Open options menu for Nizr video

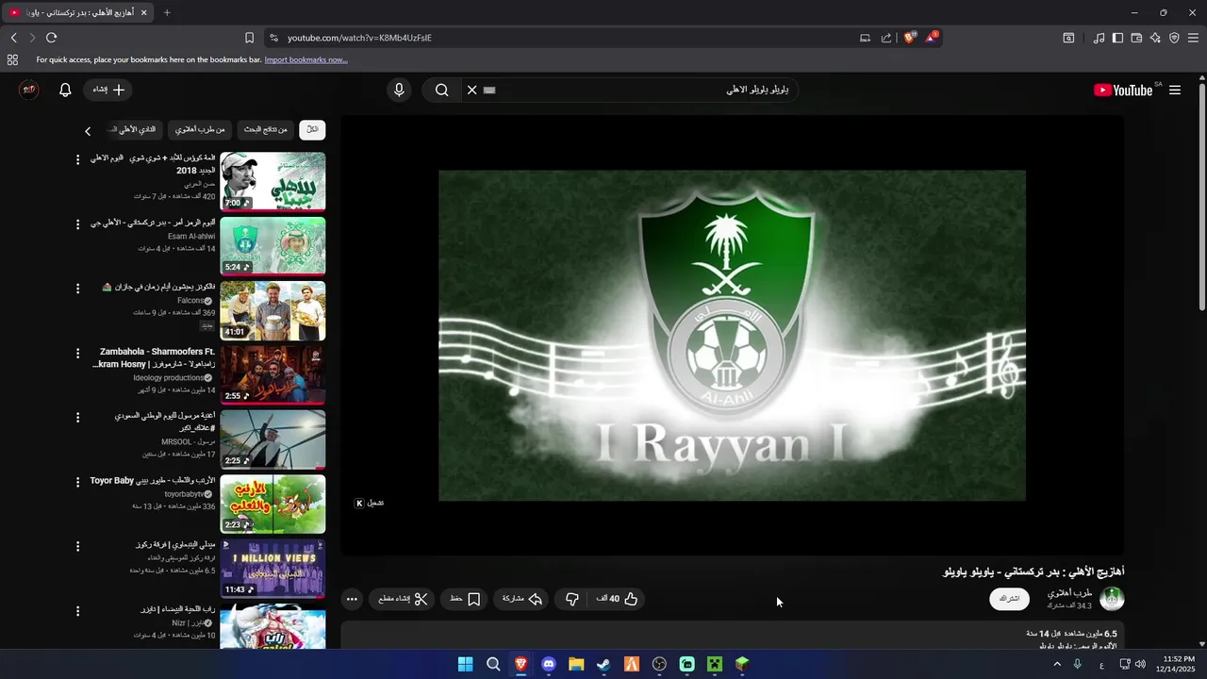pyautogui.click(x=77, y=610)
